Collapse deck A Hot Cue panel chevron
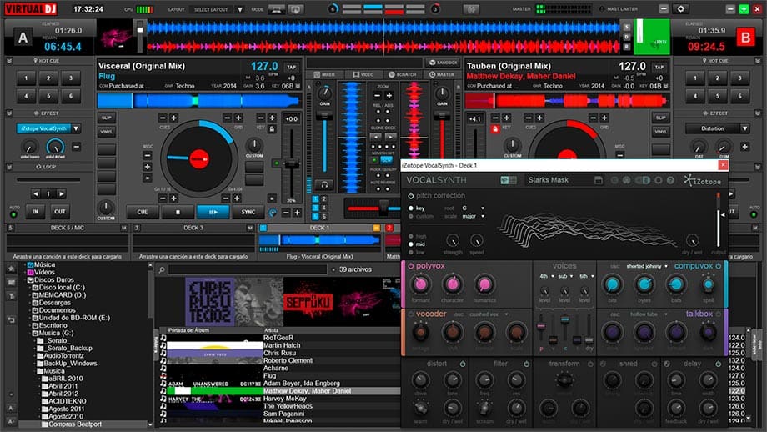This screenshot has height=432, width=767. pyautogui.click(x=9, y=61)
